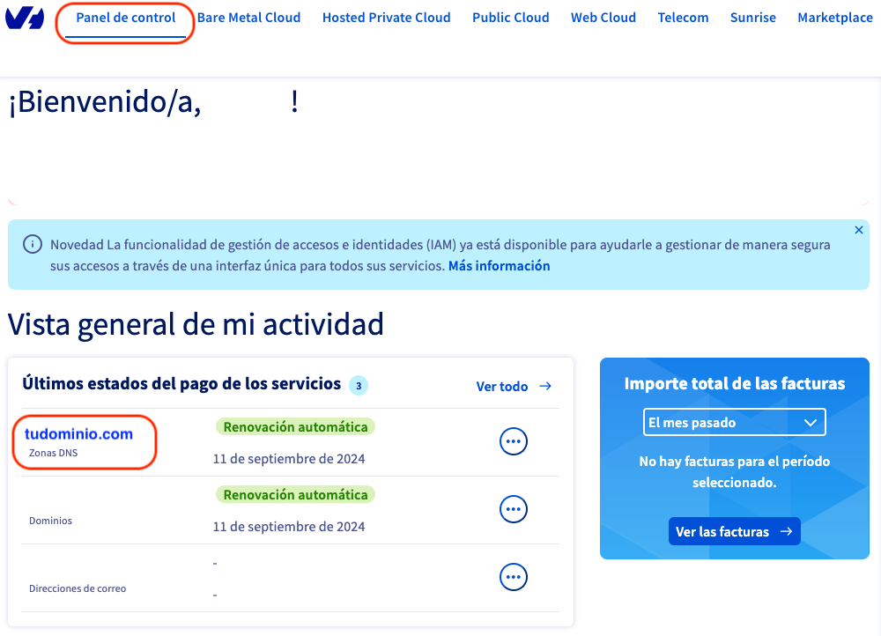Viewport: 881px width, 636px height.
Task: Dismiss the IAM notification banner
Action: coord(859,230)
